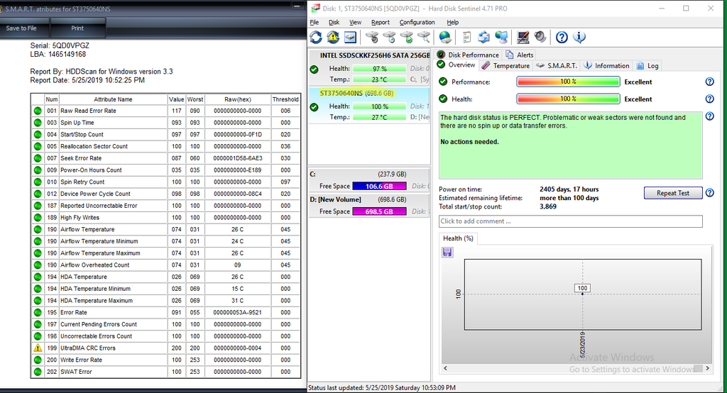727x393 pixels.
Task: Click the refresh disk status toolbar icon
Action: 316,37
